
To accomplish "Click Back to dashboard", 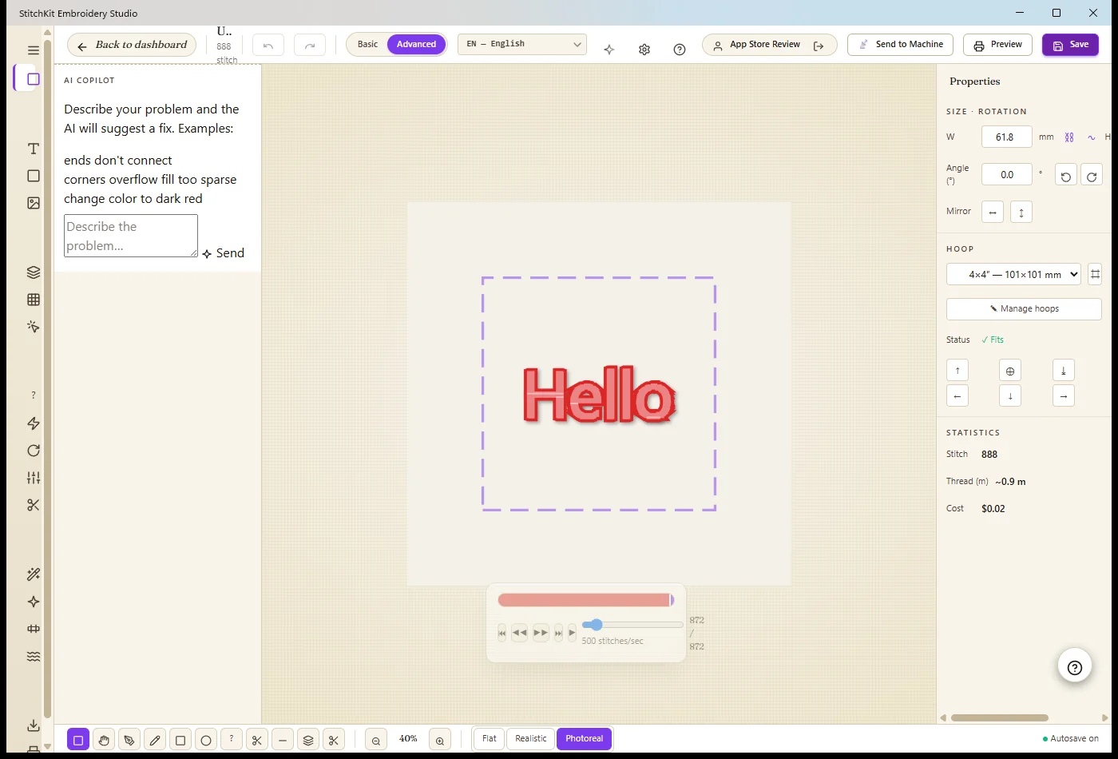I will pos(132,45).
